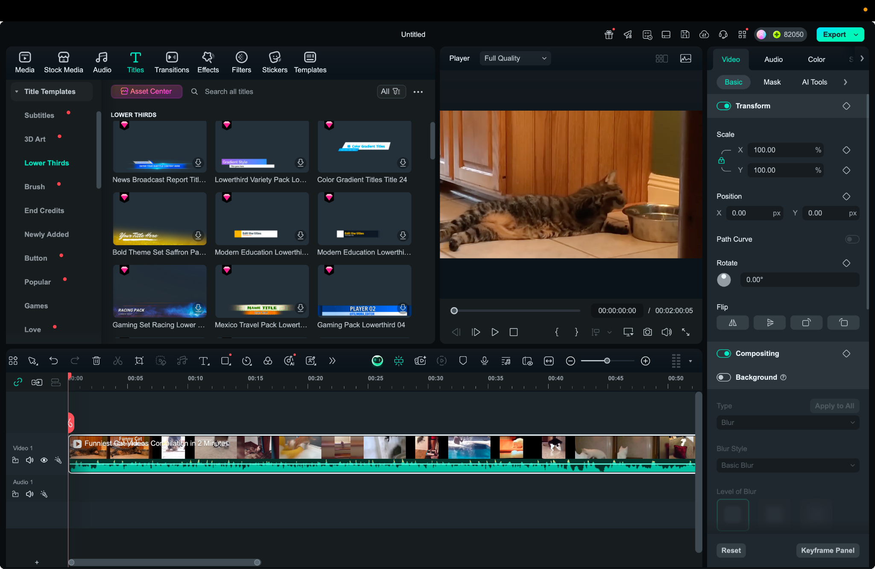The height and width of the screenshot is (569, 875).
Task: Click the fullscreen expand arrows in player
Action: tap(686, 332)
